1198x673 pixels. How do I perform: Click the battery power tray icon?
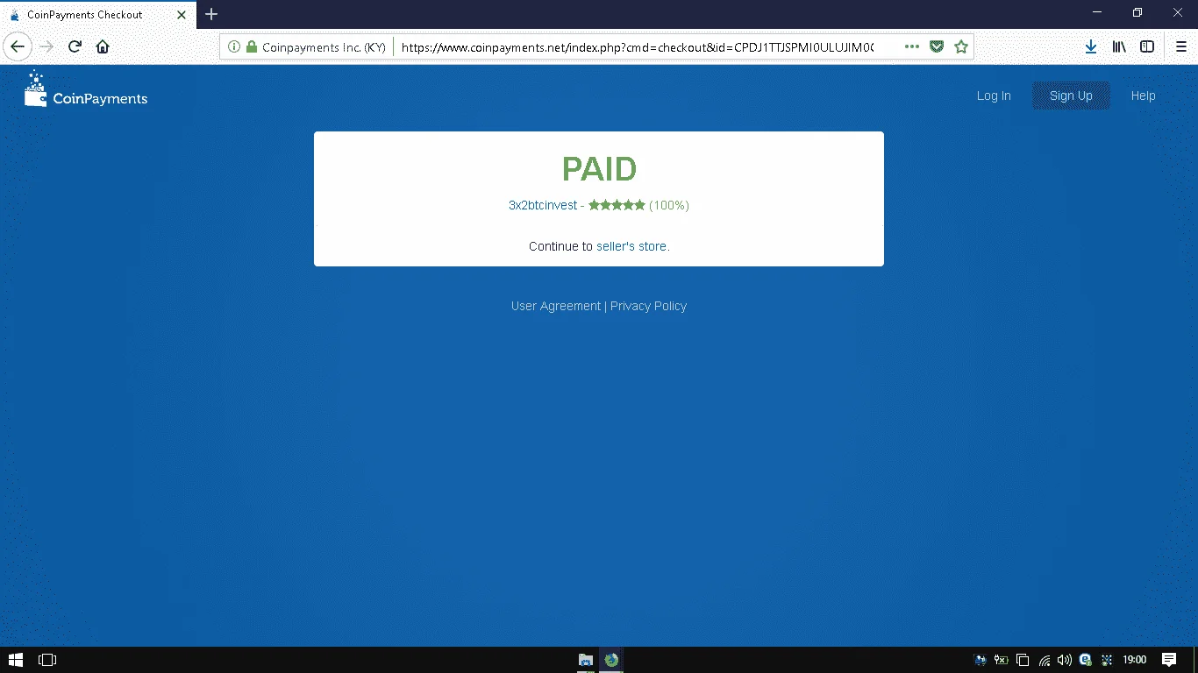(1002, 660)
